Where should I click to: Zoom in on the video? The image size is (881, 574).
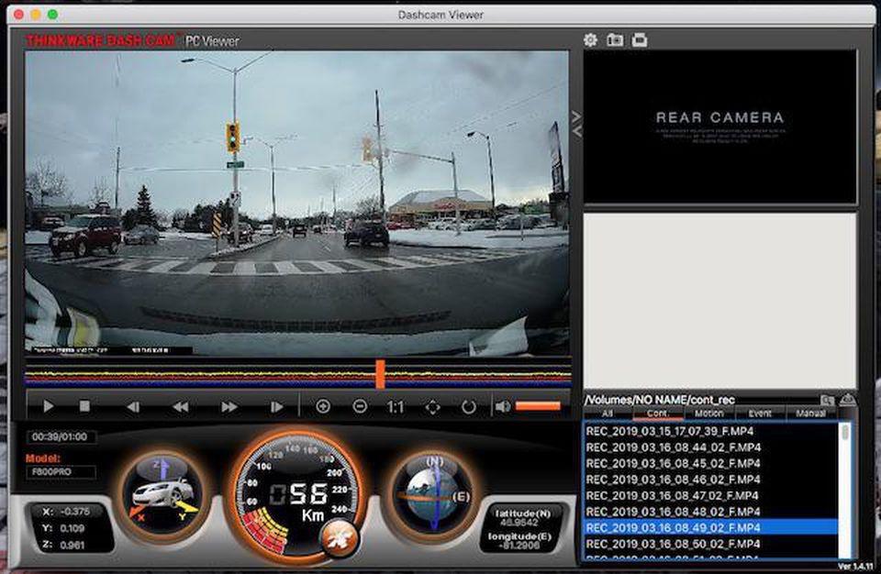(323, 406)
